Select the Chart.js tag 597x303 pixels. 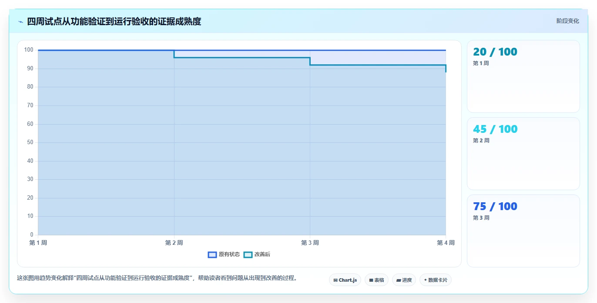point(345,280)
